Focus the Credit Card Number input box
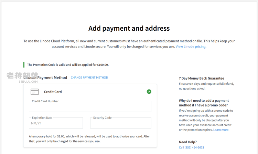This screenshot has width=258, height=154. pos(90,106)
